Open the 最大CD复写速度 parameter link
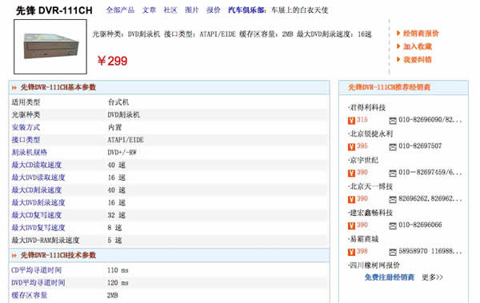Viewport: 480px width, 303px height. click(37, 215)
